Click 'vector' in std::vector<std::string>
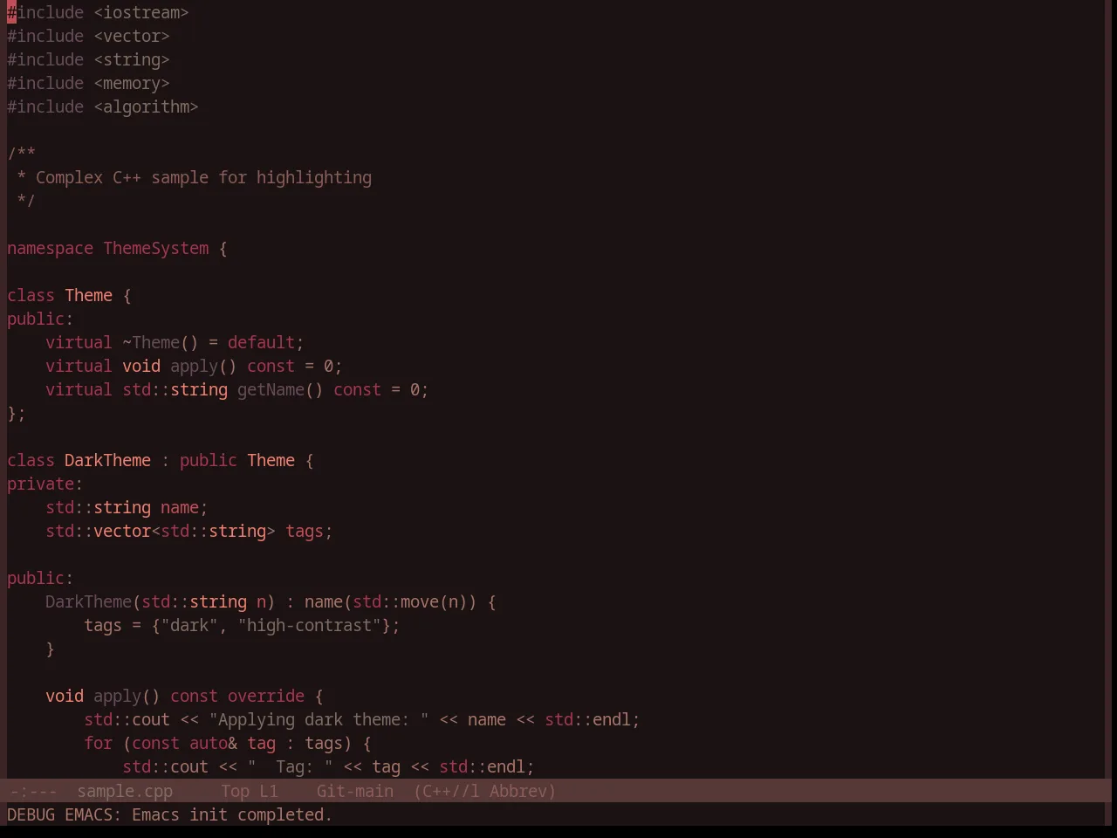 [122, 531]
